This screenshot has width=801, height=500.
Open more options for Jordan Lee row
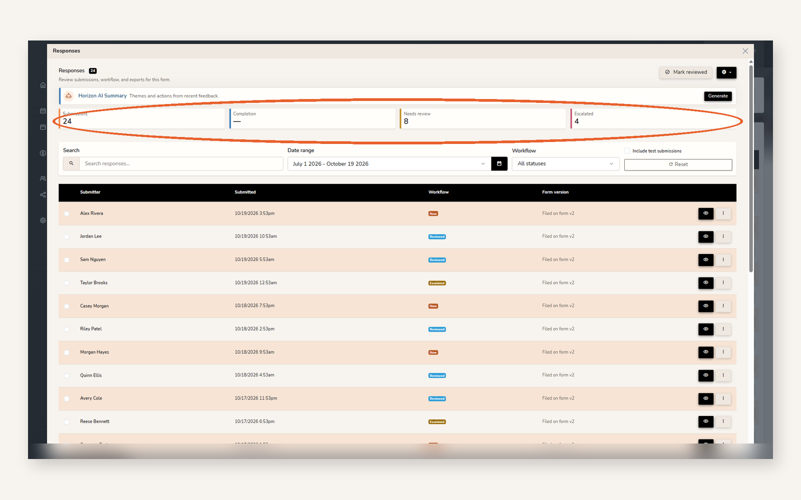tap(723, 236)
